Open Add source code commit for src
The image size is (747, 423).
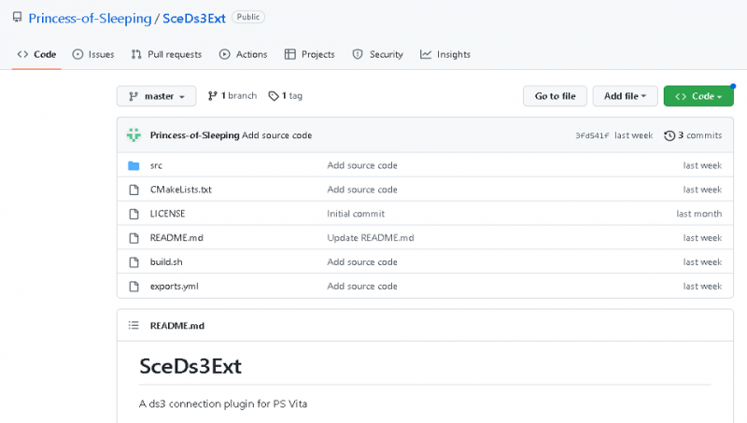[x=362, y=165]
